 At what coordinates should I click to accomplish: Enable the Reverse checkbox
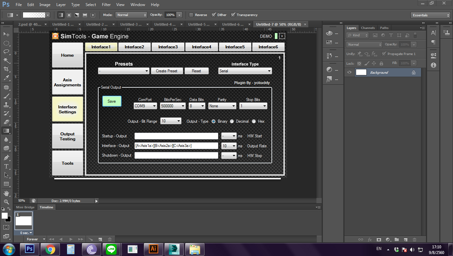pyautogui.click(x=191, y=15)
